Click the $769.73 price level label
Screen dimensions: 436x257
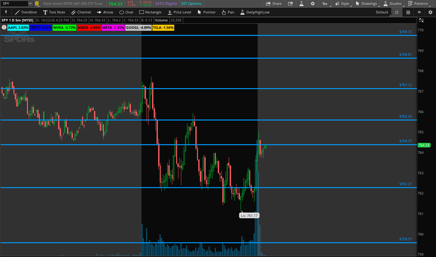(x=405, y=32)
